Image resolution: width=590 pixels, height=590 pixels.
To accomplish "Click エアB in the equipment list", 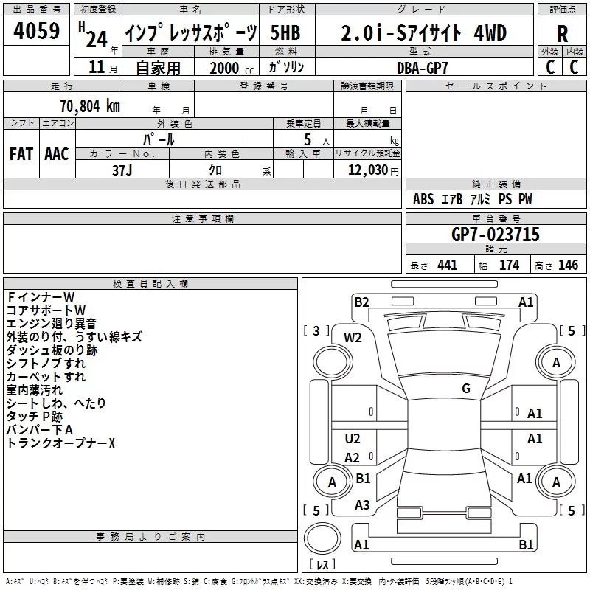I will click(451, 199).
